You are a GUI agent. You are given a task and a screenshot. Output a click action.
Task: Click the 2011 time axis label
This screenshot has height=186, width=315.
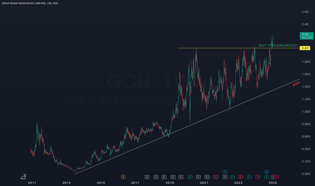32,183
